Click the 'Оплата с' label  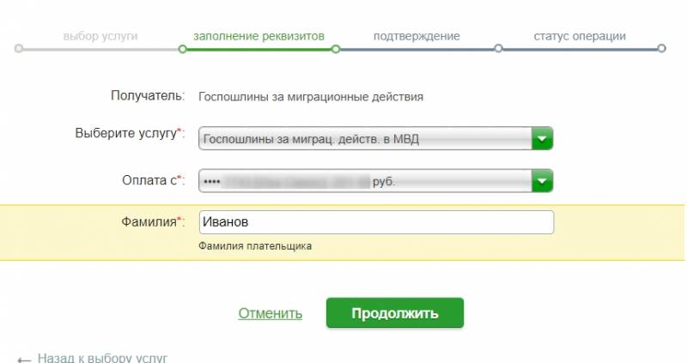[x=154, y=180]
